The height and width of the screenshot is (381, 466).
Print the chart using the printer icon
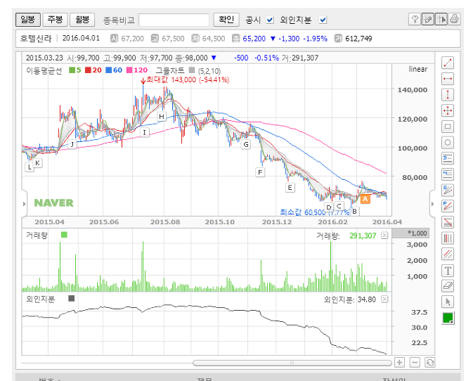point(454,19)
